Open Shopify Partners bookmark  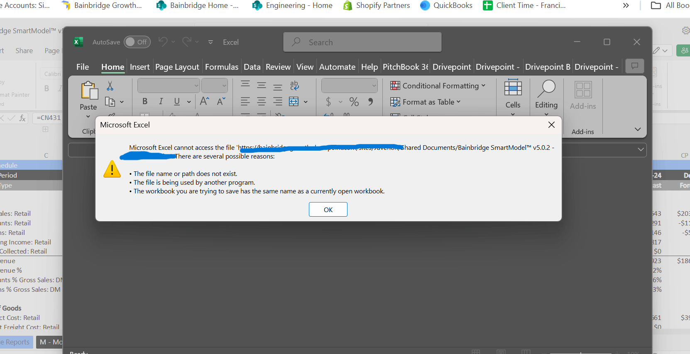coord(377,5)
